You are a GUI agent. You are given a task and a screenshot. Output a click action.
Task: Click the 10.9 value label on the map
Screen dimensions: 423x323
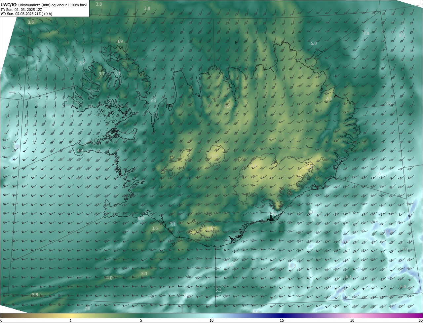point(292,265)
